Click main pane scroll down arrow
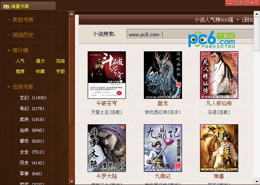This screenshot has height=185, width=260. click(257, 181)
